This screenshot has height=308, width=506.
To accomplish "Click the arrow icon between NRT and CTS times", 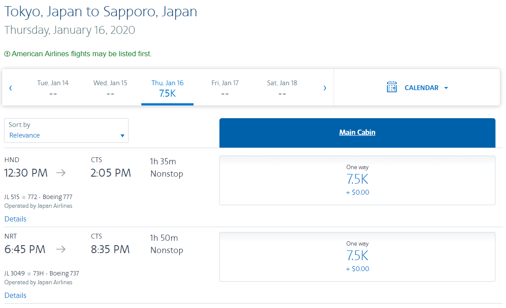I will point(61,250).
